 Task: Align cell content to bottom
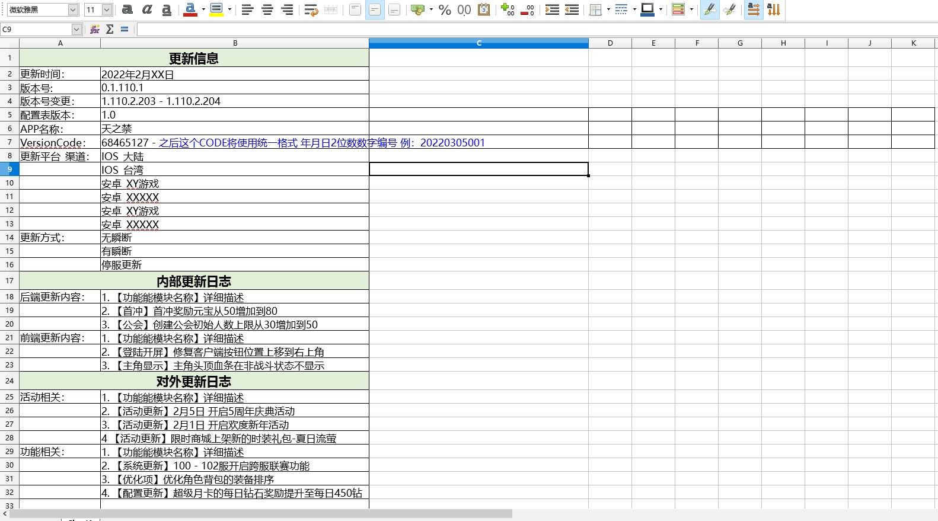click(x=394, y=9)
